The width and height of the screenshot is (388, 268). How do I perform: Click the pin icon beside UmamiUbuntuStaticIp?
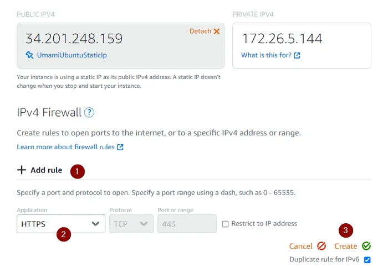tap(29, 55)
